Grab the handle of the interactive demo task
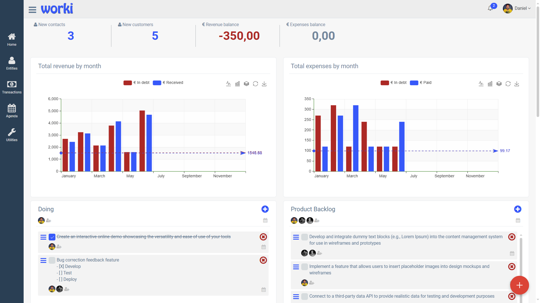The height and width of the screenshot is (303, 540). 43,237
